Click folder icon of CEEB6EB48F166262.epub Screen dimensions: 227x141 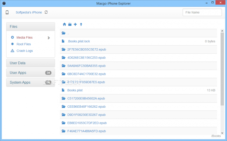tap(63, 107)
